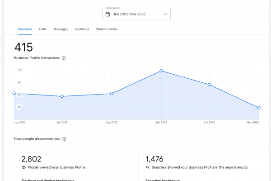Viewport: 271px width, 181px height.
Task: Switch to the Messages tab
Action: 61,29
